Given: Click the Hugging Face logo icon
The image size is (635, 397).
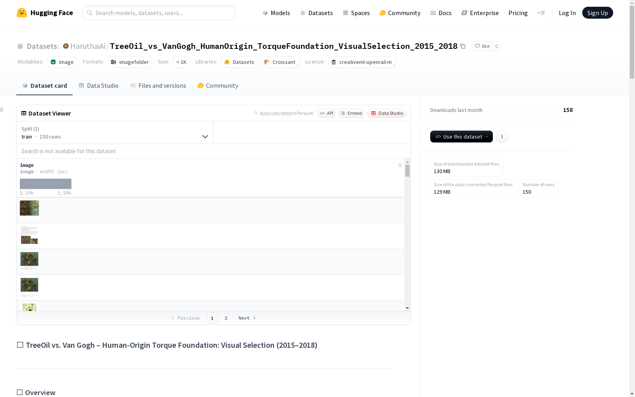Looking at the screenshot, I should tap(22, 13).
